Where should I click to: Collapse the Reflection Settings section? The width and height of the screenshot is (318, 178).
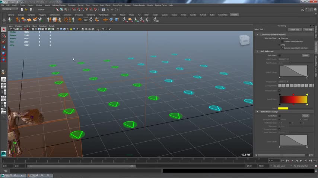[257, 112]
